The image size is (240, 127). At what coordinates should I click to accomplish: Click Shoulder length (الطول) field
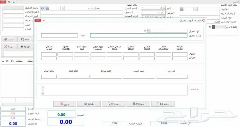pos(164,54)
